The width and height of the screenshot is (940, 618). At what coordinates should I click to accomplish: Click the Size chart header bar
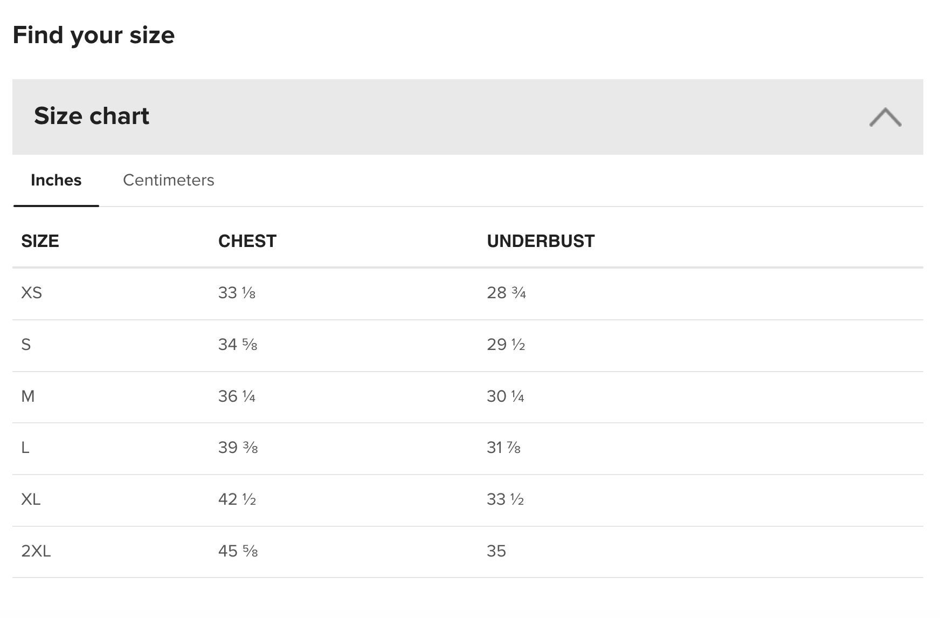467,117
